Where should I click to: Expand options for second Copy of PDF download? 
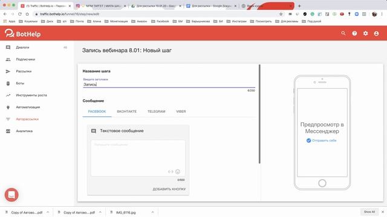(x=100, y=212)
